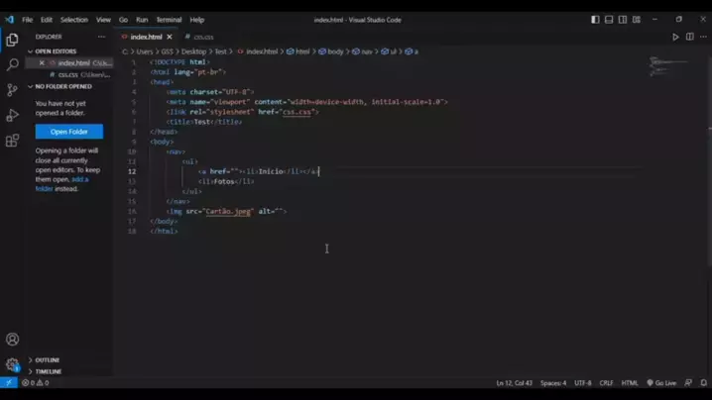Toggle the primary side bar layout icon
The height and width of the screenshot is (400, 712).
pyautogui.click(x=595, y=20)
